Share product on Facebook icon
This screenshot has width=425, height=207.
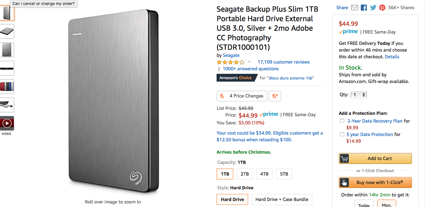click(364, 7)
